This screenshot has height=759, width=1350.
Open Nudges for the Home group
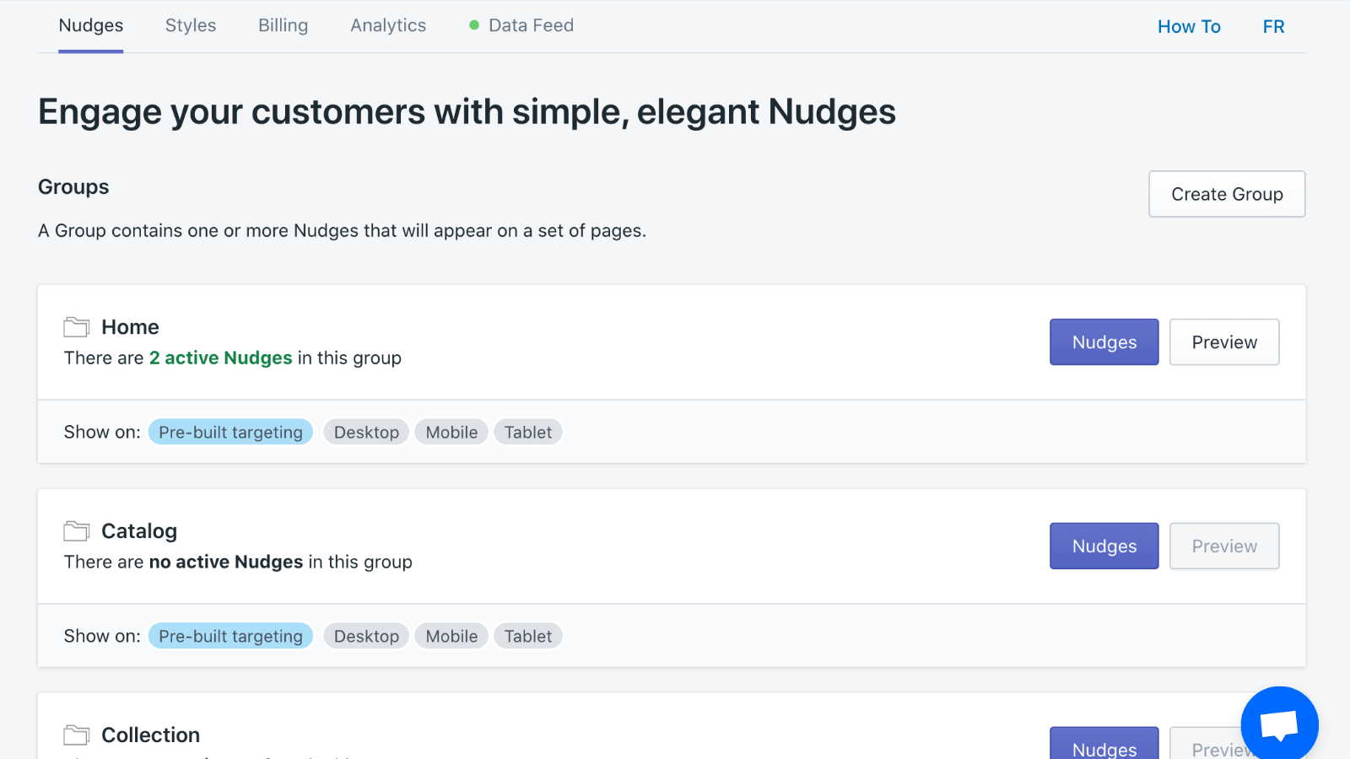coord(1104,342)
